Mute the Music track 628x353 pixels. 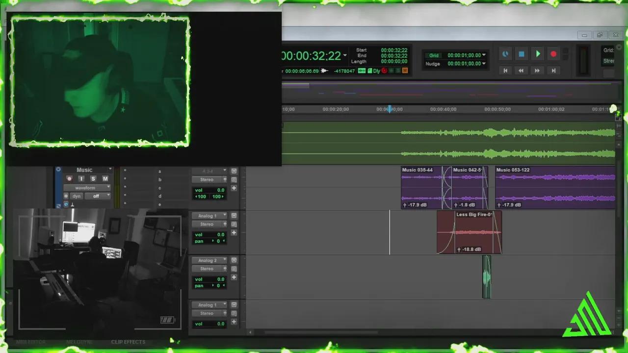[105, 179]
